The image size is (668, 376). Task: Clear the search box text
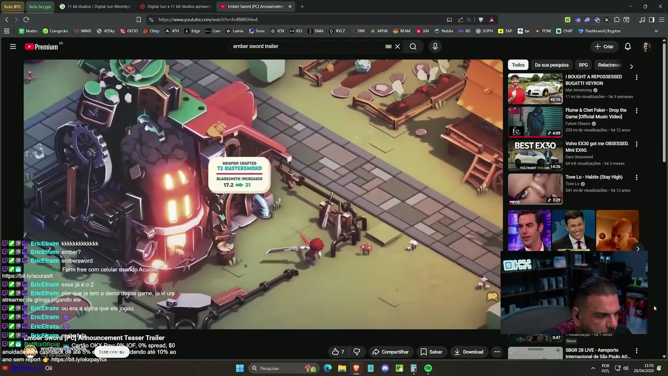click(x=397, y=46)
